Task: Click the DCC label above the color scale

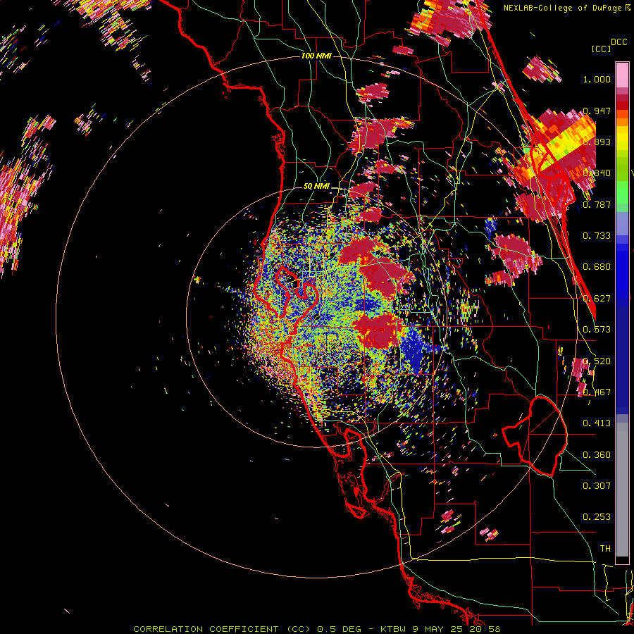Action: [619, 42]
